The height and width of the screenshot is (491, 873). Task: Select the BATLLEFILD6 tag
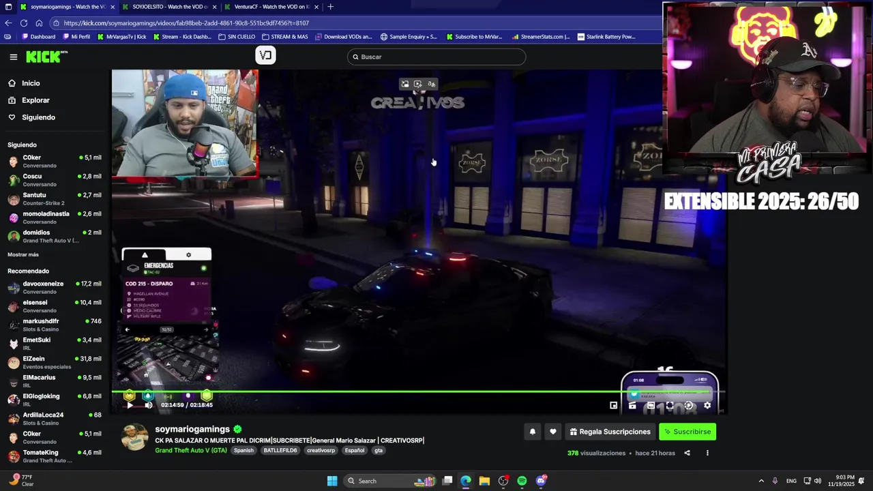click(x=280, y=450)
